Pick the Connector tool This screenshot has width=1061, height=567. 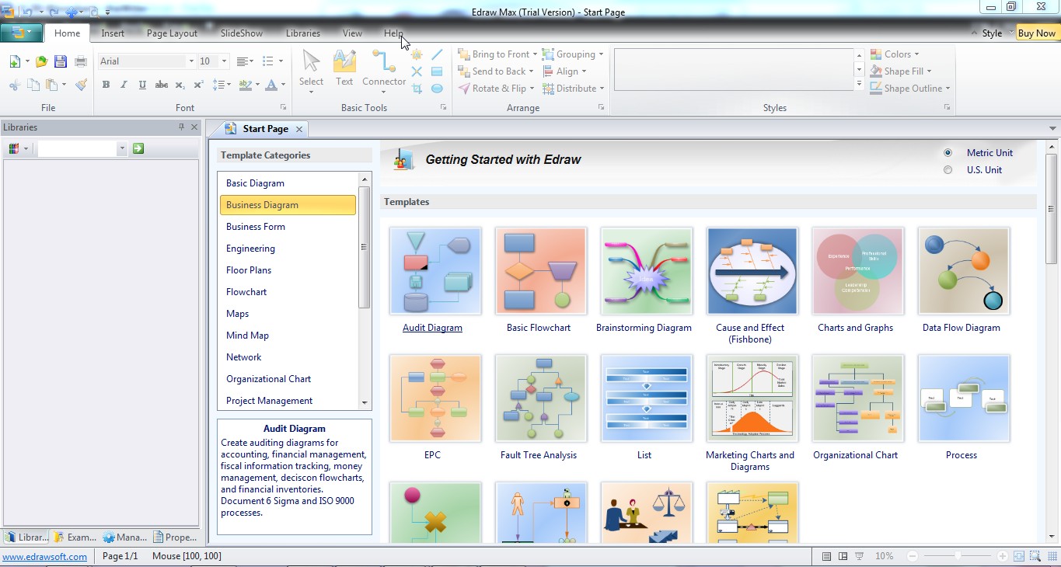coord(384,70)
